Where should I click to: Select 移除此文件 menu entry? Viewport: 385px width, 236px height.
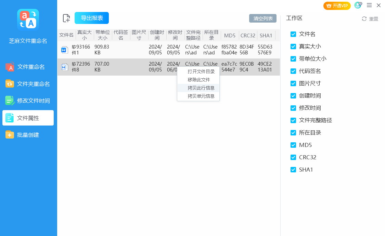pyautogui.click(x=198, y=80)
